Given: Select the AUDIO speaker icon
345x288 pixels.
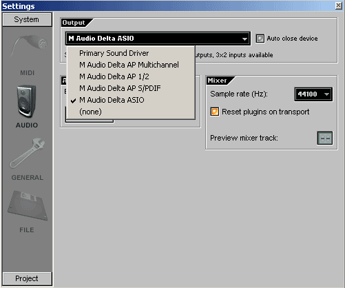Looking at the screenshot, I should click(27, 101).
